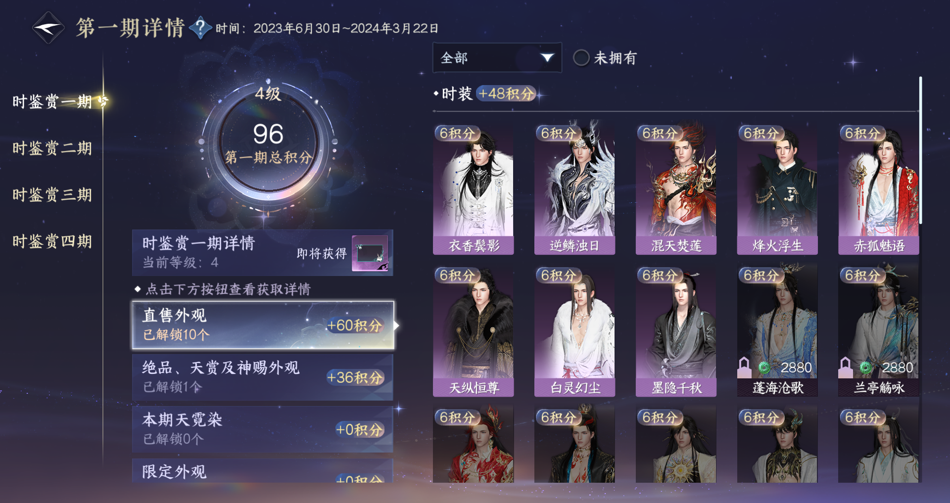This screenshot has width=950, height=503.
Task: Click the dropdown arrow beside 全部
Action: point(547,58)
